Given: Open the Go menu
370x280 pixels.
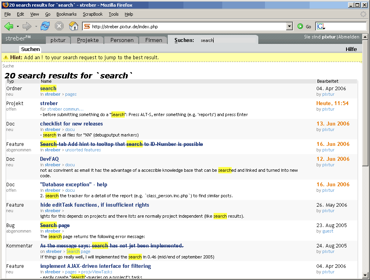Looking at the screenshot, I should click(48, 14).
